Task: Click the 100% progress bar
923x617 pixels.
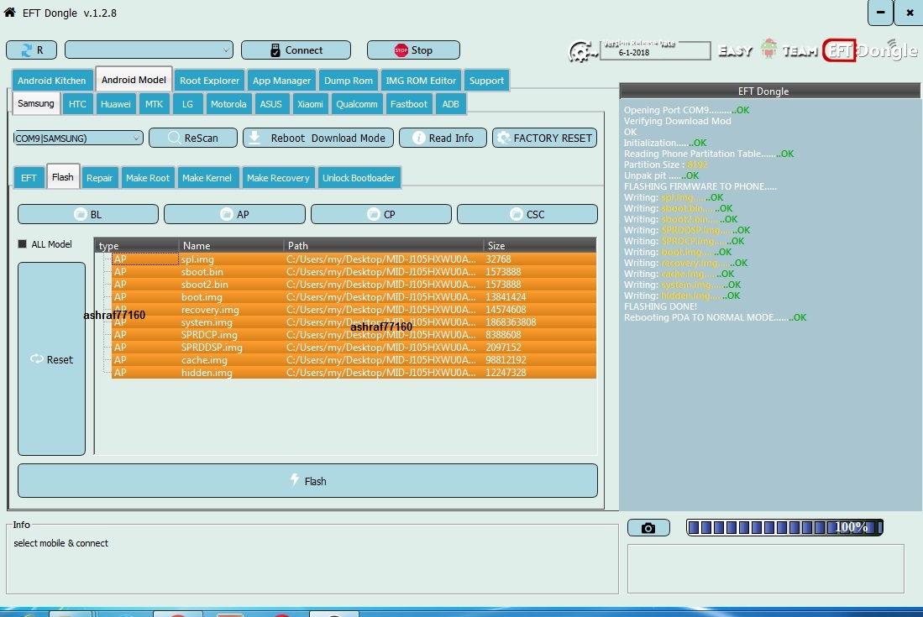Action: coord(784,527)
